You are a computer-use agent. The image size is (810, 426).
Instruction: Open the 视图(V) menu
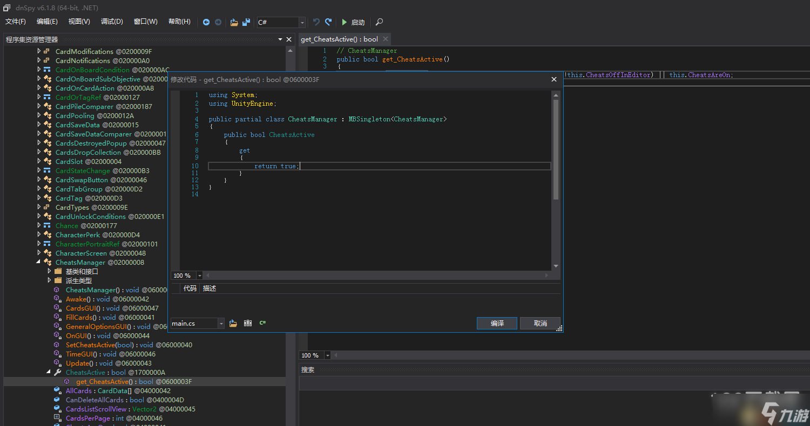point(79,22)
